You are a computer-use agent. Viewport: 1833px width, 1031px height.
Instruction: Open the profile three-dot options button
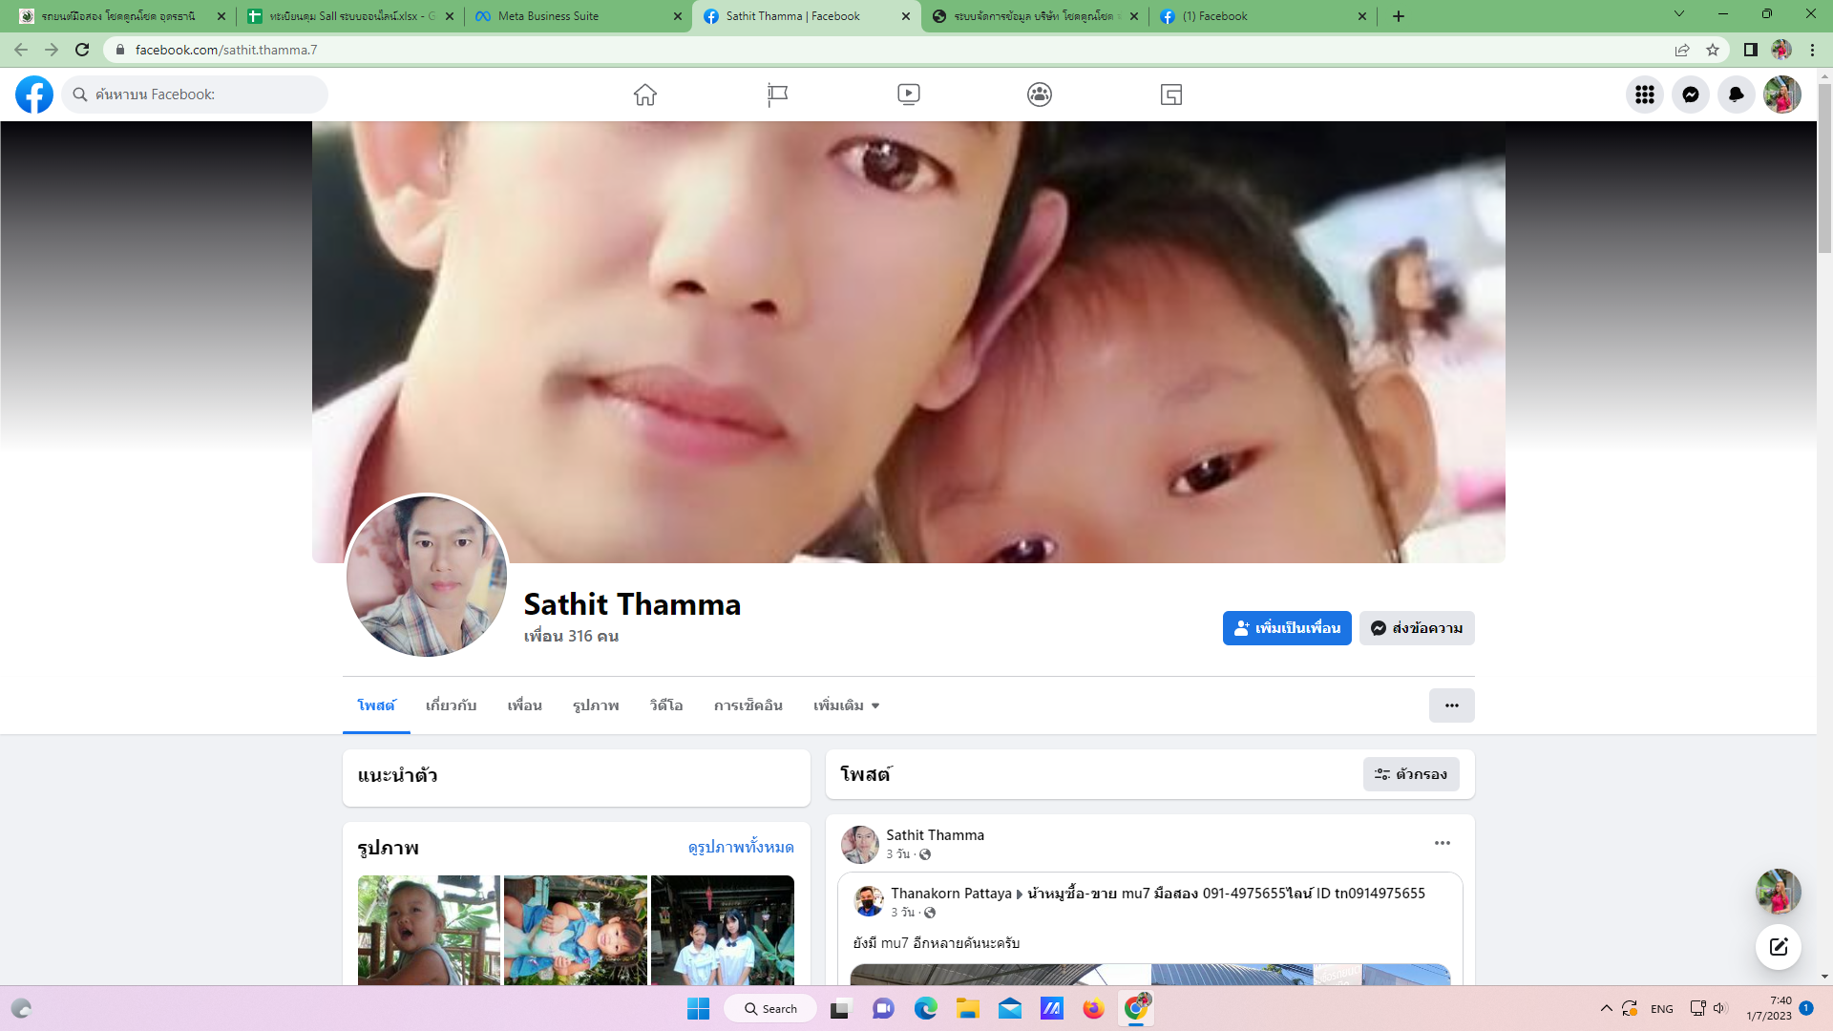point(1451,705)
